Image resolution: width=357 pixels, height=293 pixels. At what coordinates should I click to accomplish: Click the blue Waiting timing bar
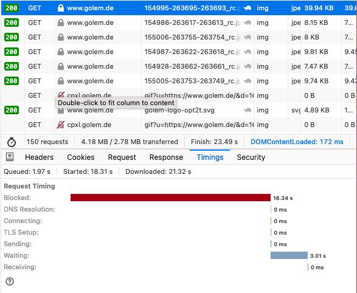[x=289, y=255]
